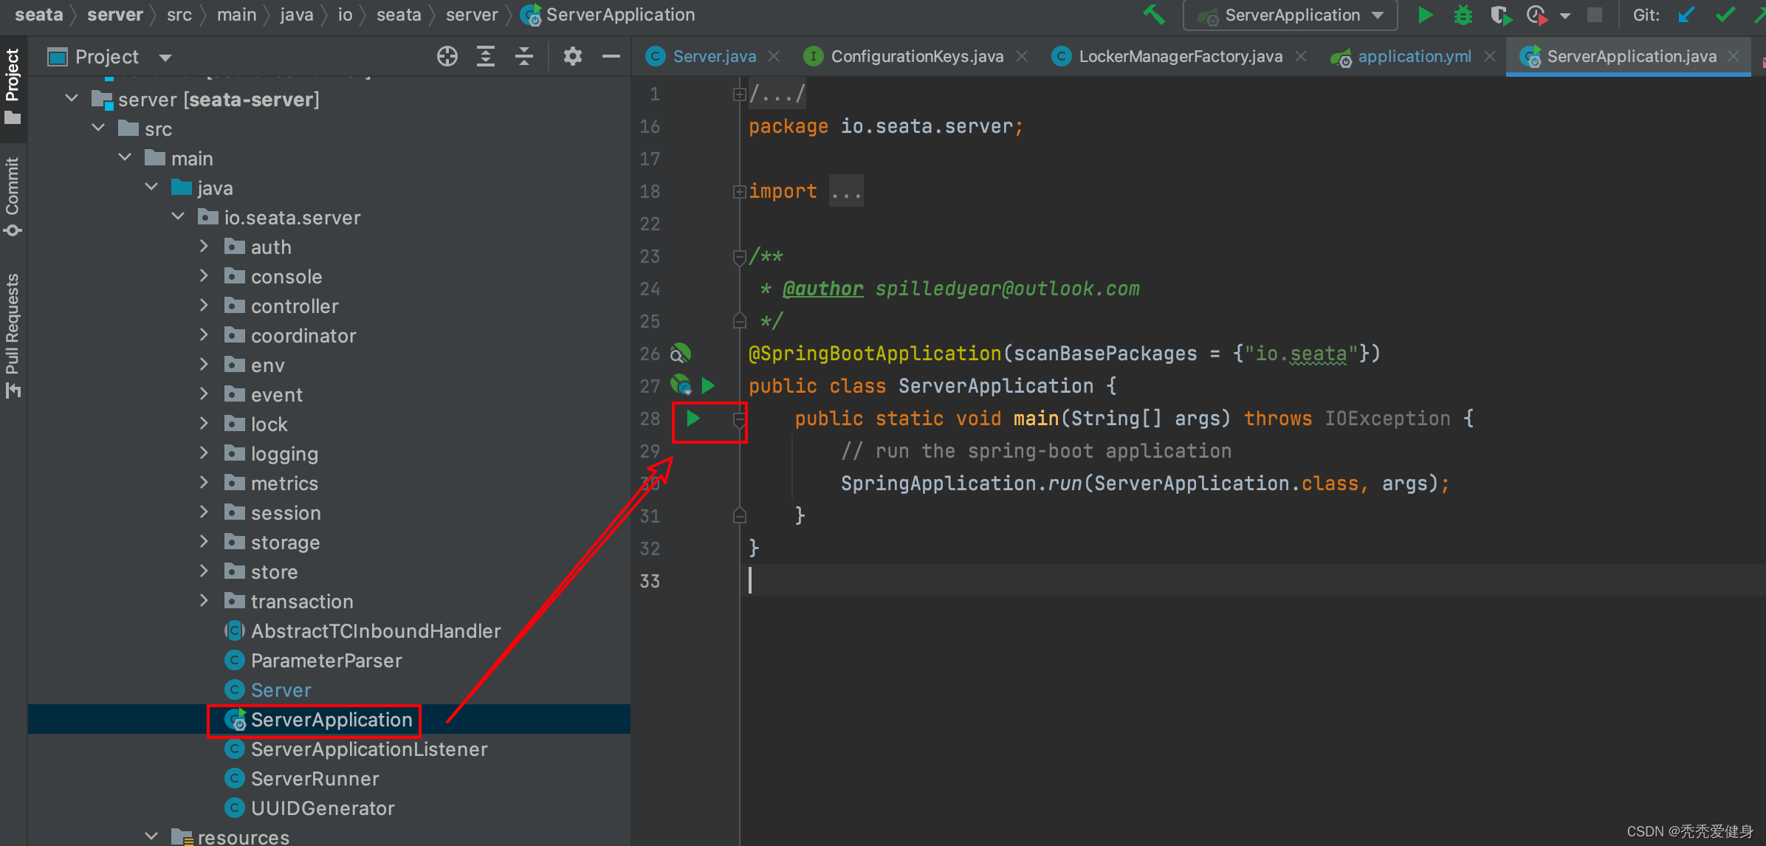This screenshot has width=1766, height=846.
Task: Close the application.yml tab
Action: (1490, 56)
